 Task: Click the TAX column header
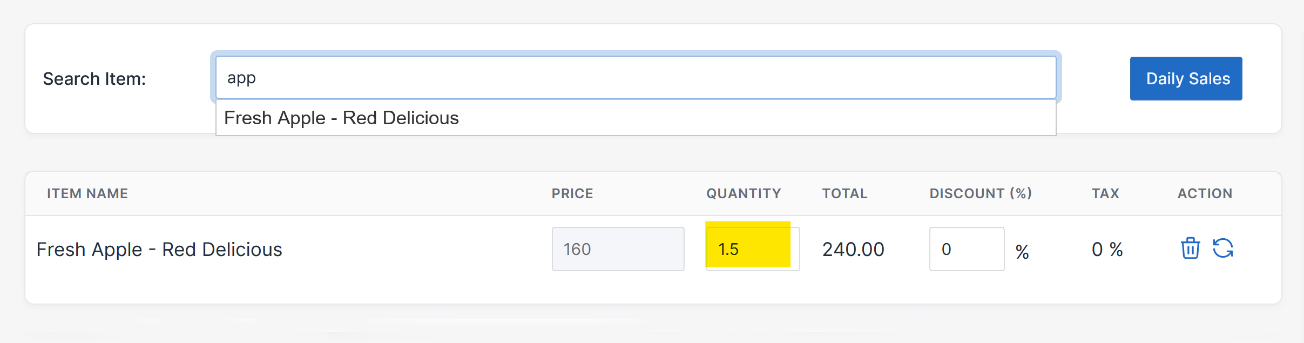click(1105, 193)
